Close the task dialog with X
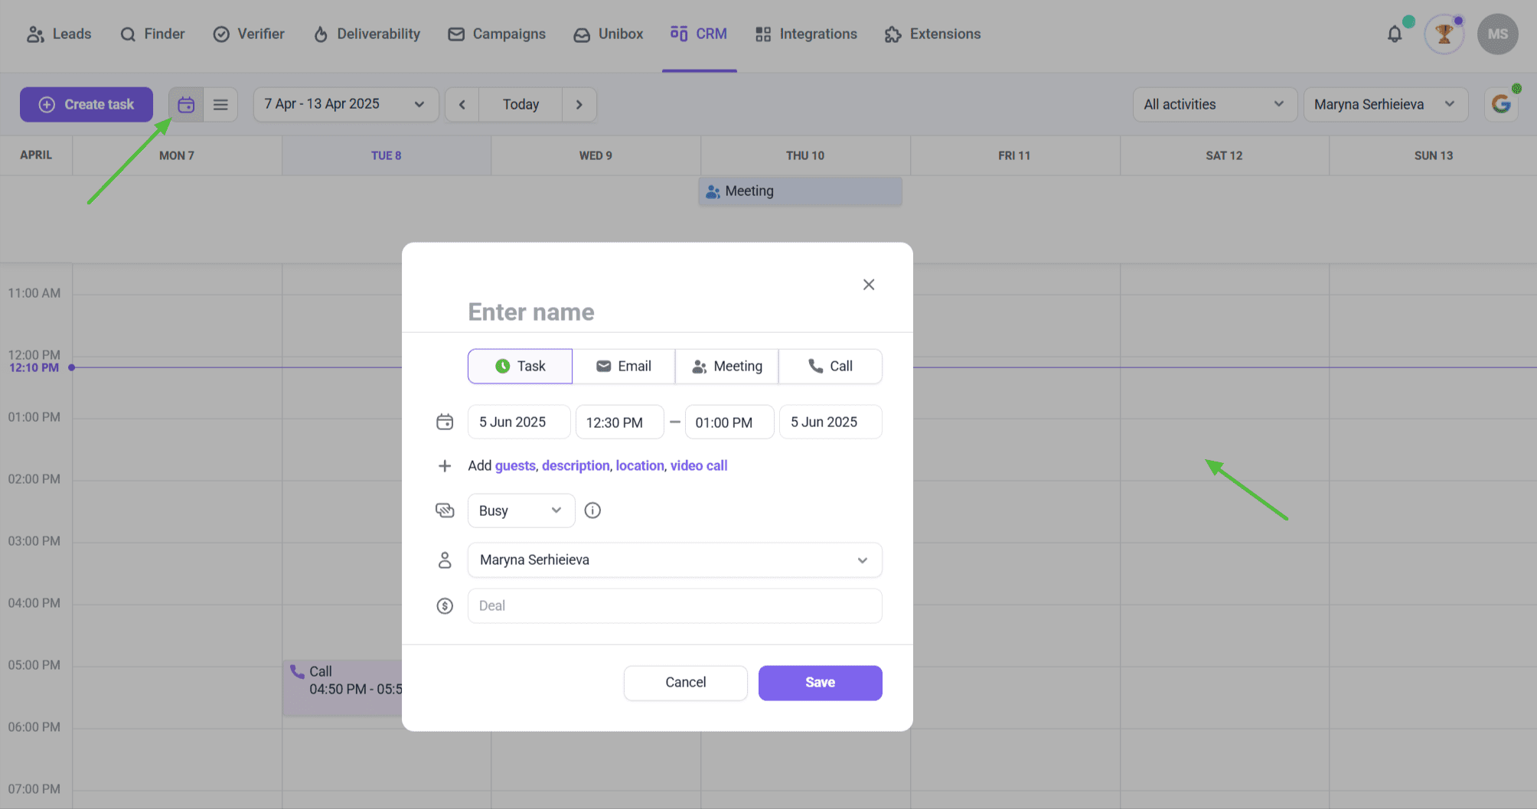 point(869,285)
